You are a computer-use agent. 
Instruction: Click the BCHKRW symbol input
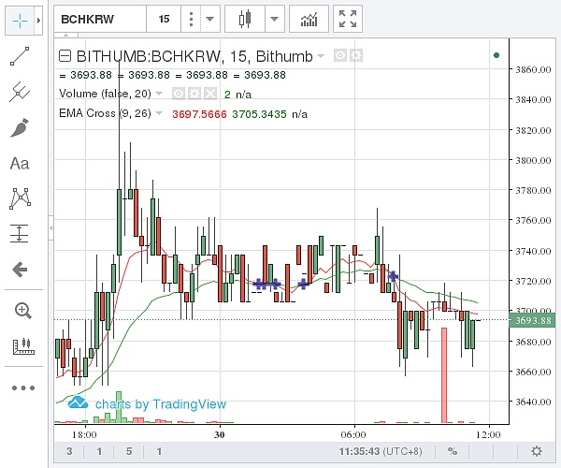coord(100,19)
